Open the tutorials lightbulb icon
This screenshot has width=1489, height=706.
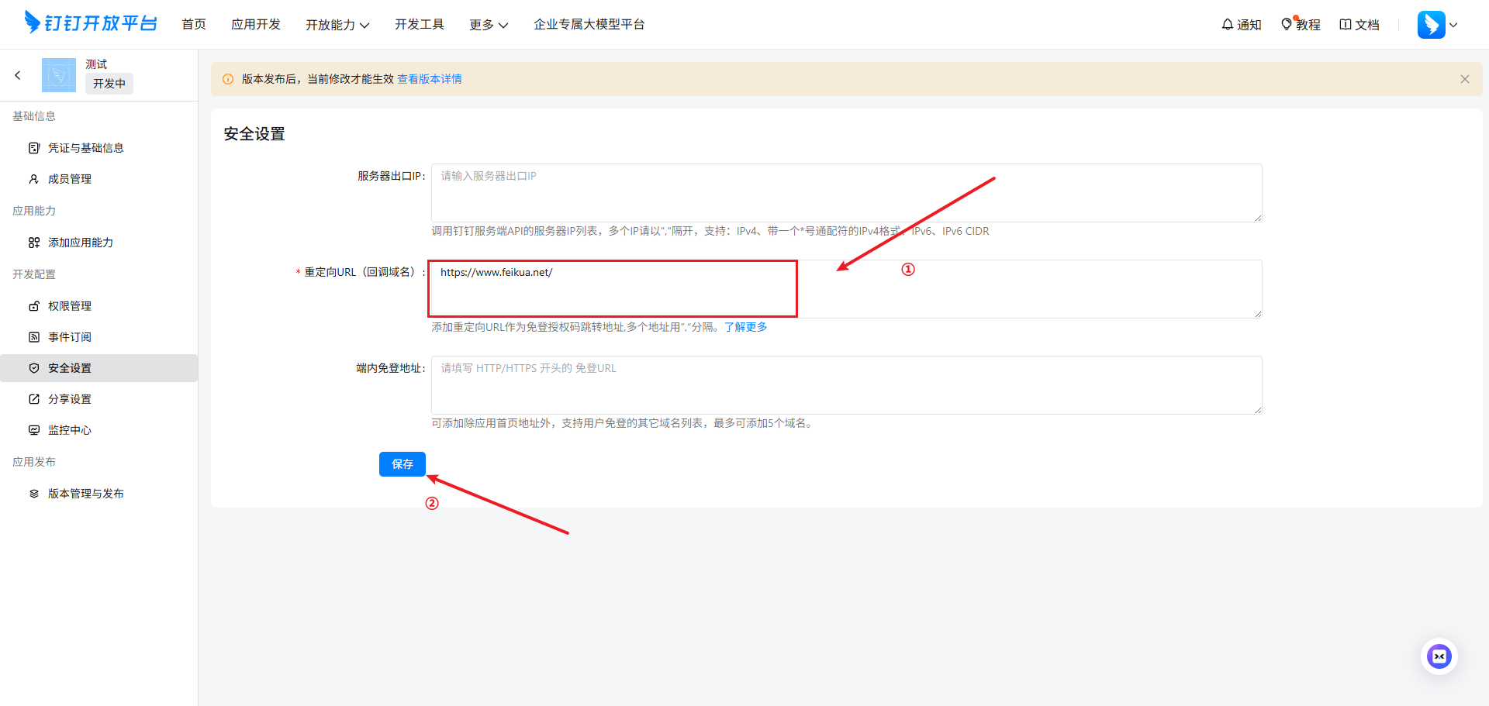(x=1287, y=25)
